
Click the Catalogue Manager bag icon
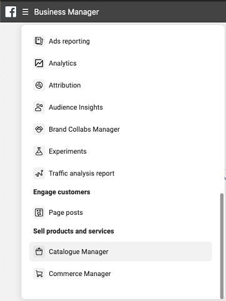[x=39, y=252]
